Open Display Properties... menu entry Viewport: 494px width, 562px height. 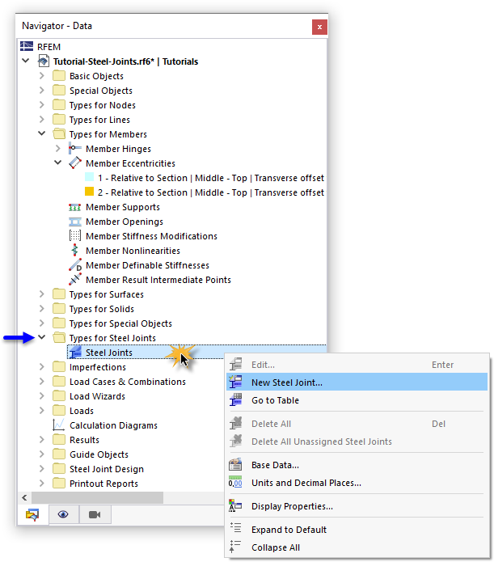pos(357,506)
